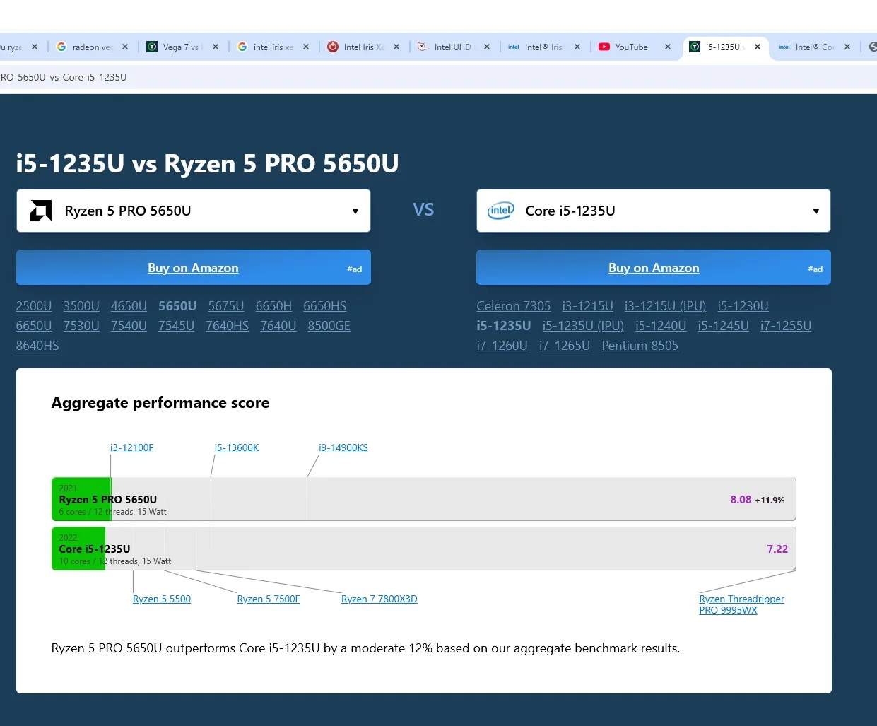The image size is (877, 726).
Task: Expand the Core i5-1235U dropdown arrow
Action: coord(816,211)
